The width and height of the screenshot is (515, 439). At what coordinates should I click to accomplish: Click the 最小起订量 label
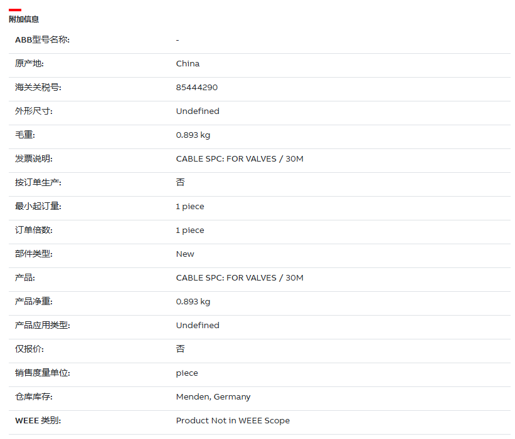(38, 206)
